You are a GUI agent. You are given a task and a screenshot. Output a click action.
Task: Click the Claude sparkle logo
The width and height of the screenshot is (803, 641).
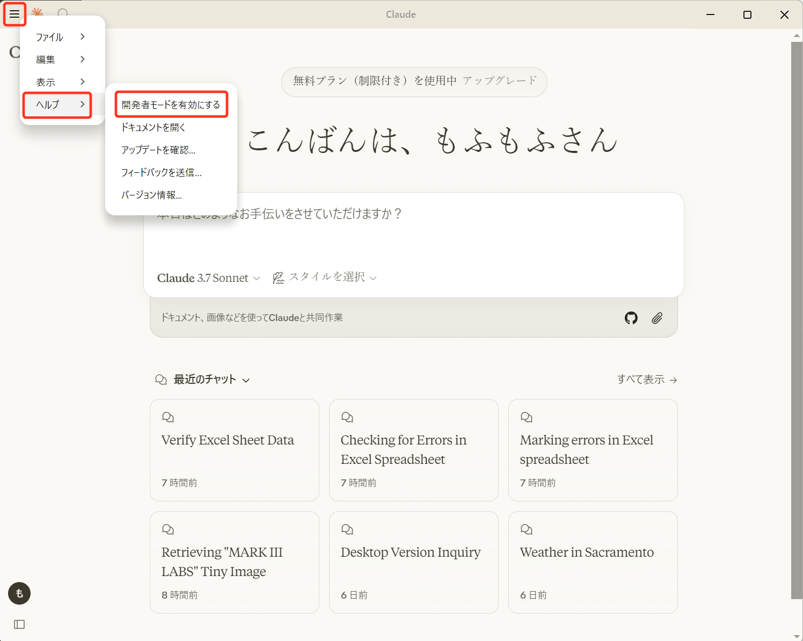coord(37,13)
